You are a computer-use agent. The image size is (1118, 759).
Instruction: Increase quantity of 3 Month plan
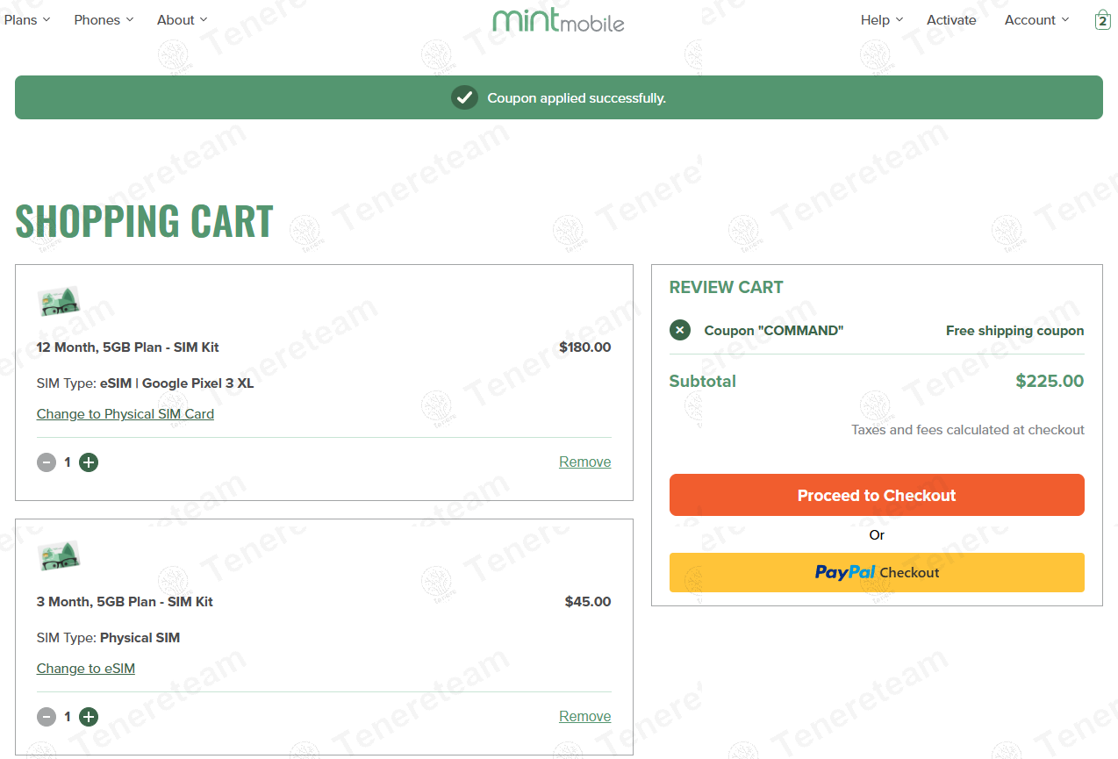89,717
